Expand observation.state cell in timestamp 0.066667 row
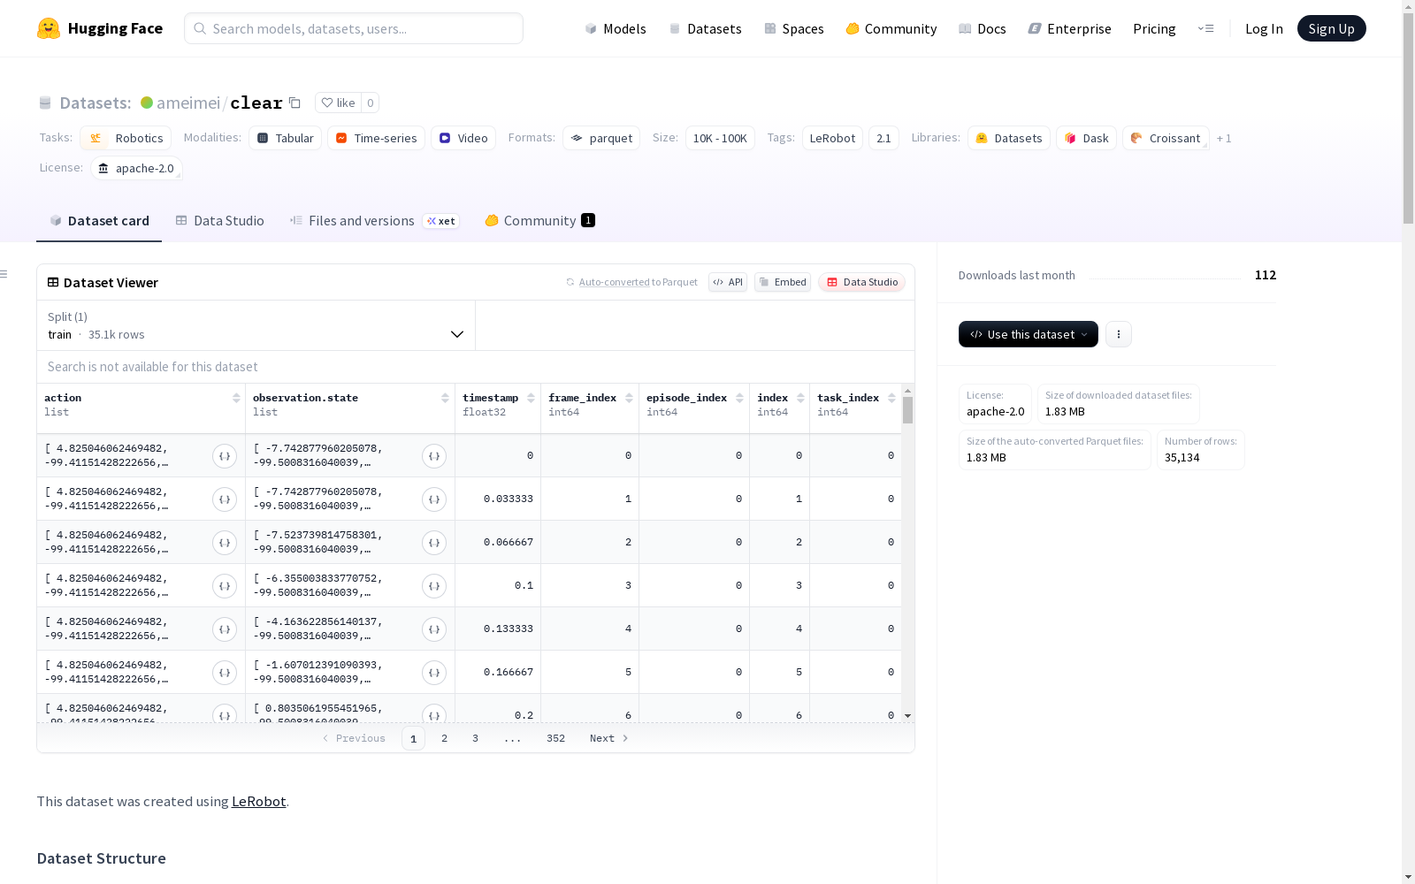This screenshot has width=1415, height=884. [434, 543]
